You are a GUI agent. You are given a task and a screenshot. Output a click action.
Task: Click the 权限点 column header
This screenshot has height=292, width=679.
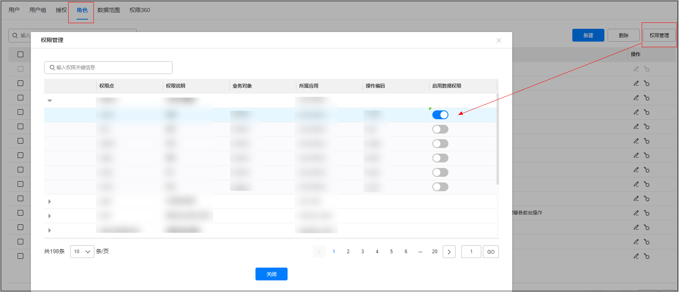[x=107, y=86]
